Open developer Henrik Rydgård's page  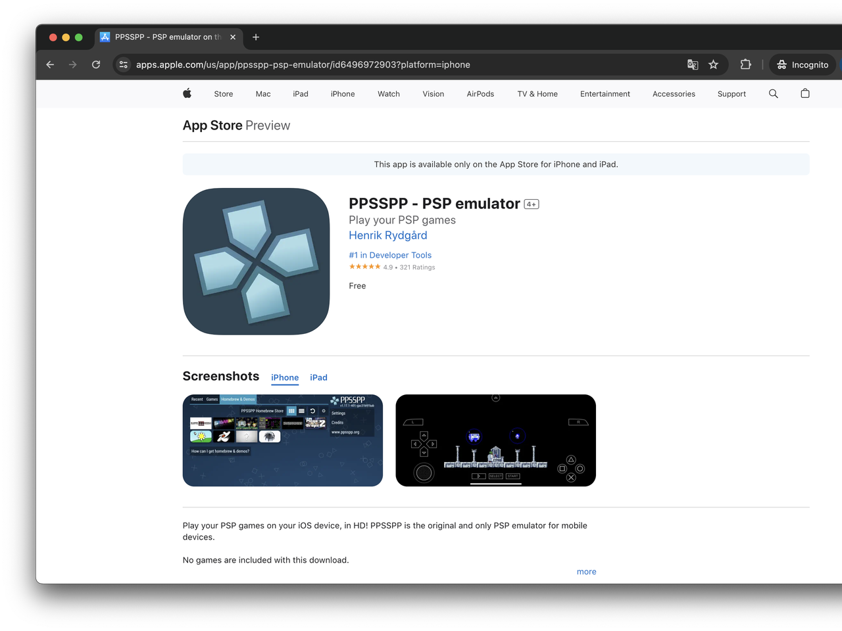[x=388, y=235]
